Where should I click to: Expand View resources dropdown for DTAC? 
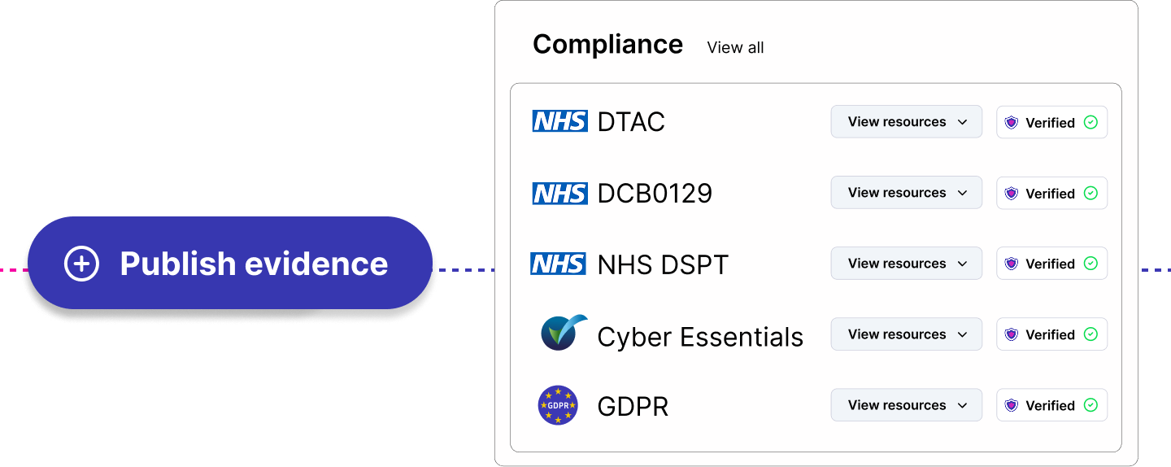907,122
